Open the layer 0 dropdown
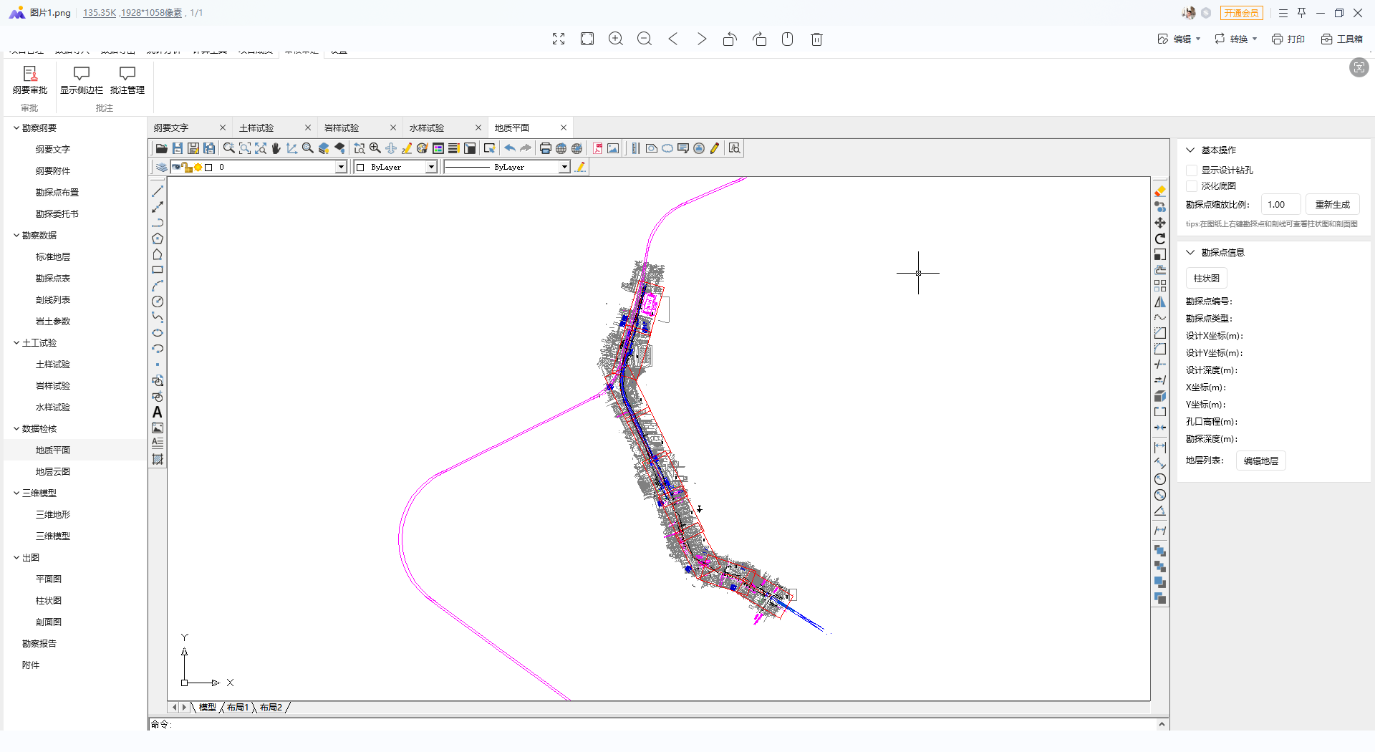Viewport: 1375px width, 752px height. pos(341,167)
